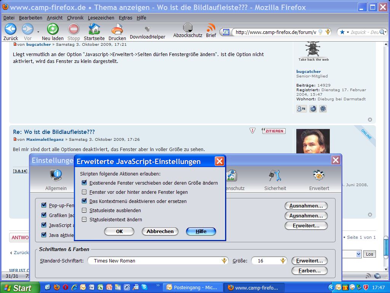
Task: Launch Internet Explorer from quick launch
Action: (74, 287)
